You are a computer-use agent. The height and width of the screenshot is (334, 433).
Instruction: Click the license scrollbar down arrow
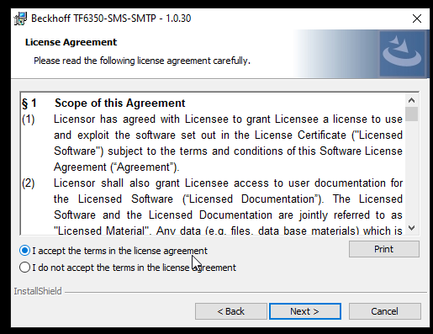point(411,228)
